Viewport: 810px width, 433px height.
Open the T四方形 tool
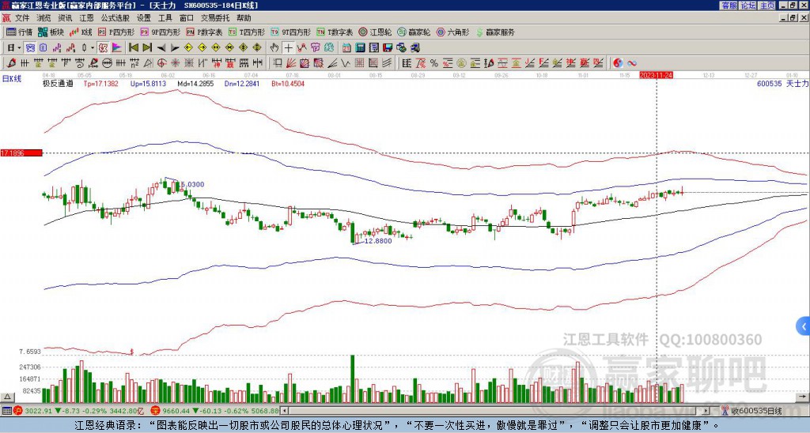pyautogui.click(x=247, y=32)
